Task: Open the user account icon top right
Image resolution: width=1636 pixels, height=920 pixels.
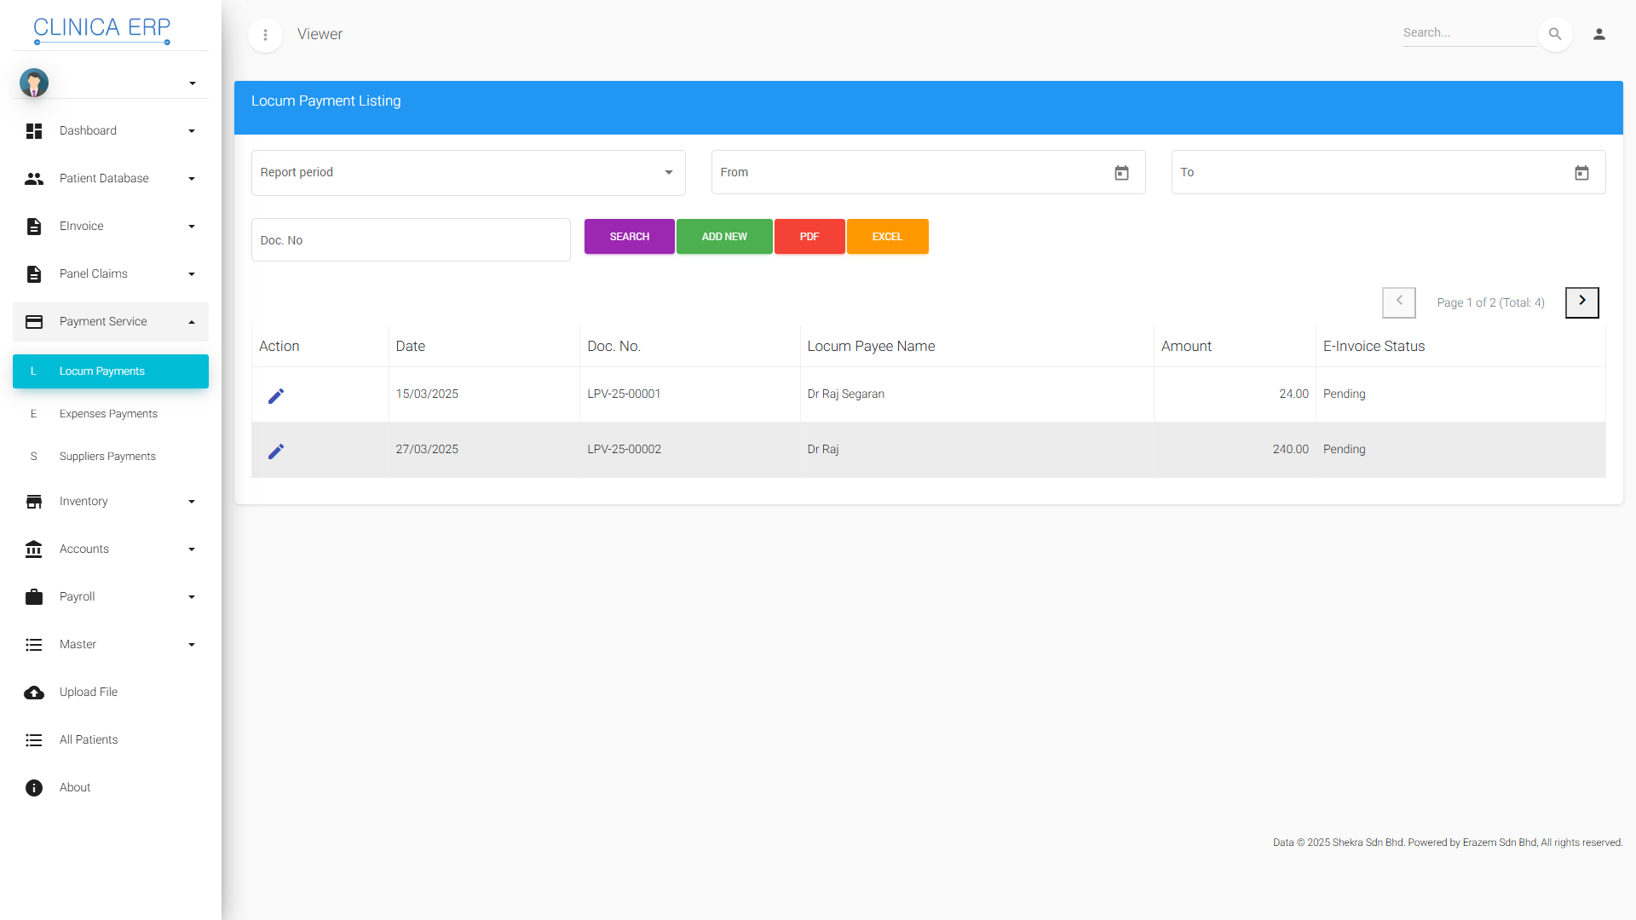Action: point(1599,34)
